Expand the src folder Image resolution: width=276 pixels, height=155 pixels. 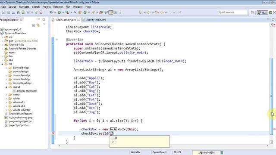(2, 37)
